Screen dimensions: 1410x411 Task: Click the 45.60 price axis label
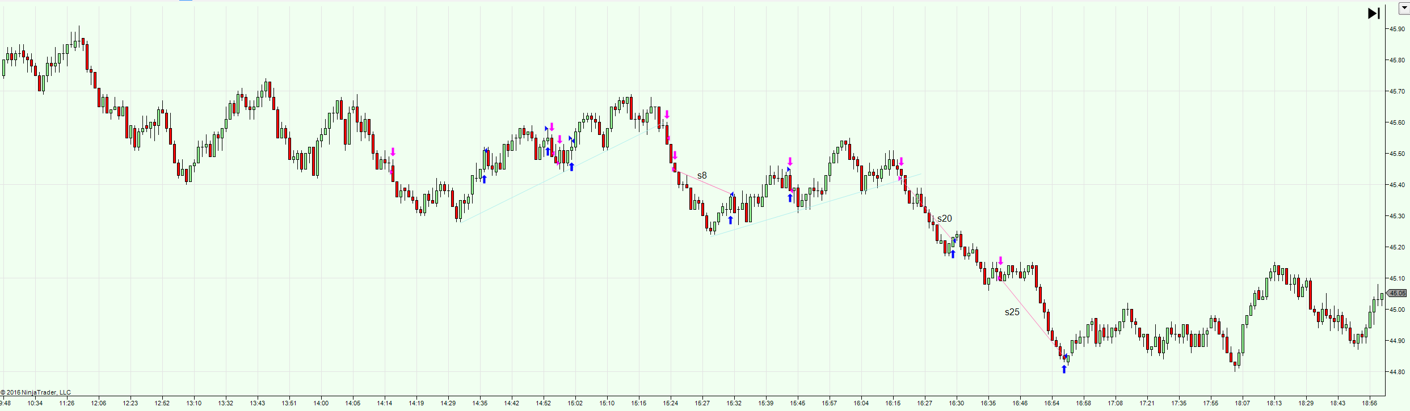pyautogui.click(x=1398, y=122)
